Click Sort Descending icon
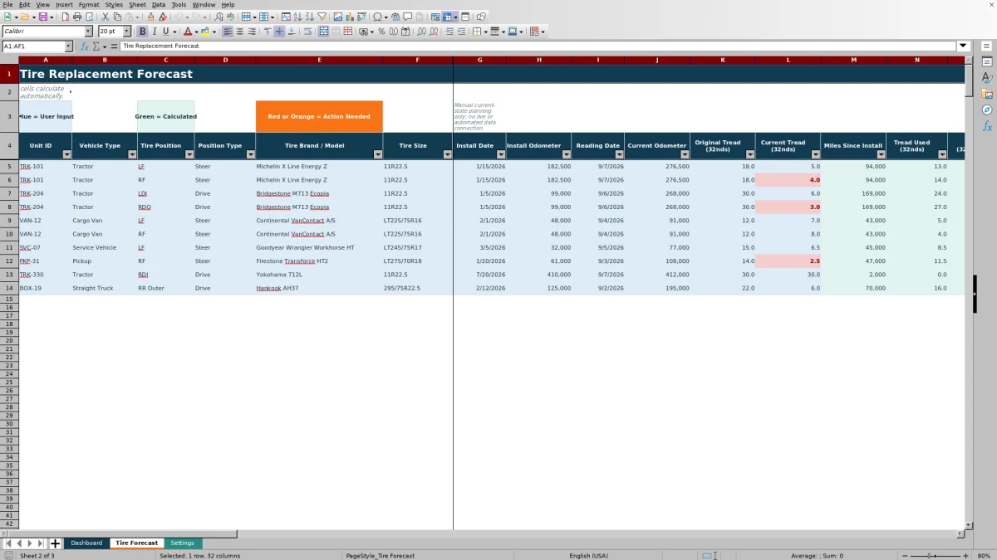 [309, 17]
